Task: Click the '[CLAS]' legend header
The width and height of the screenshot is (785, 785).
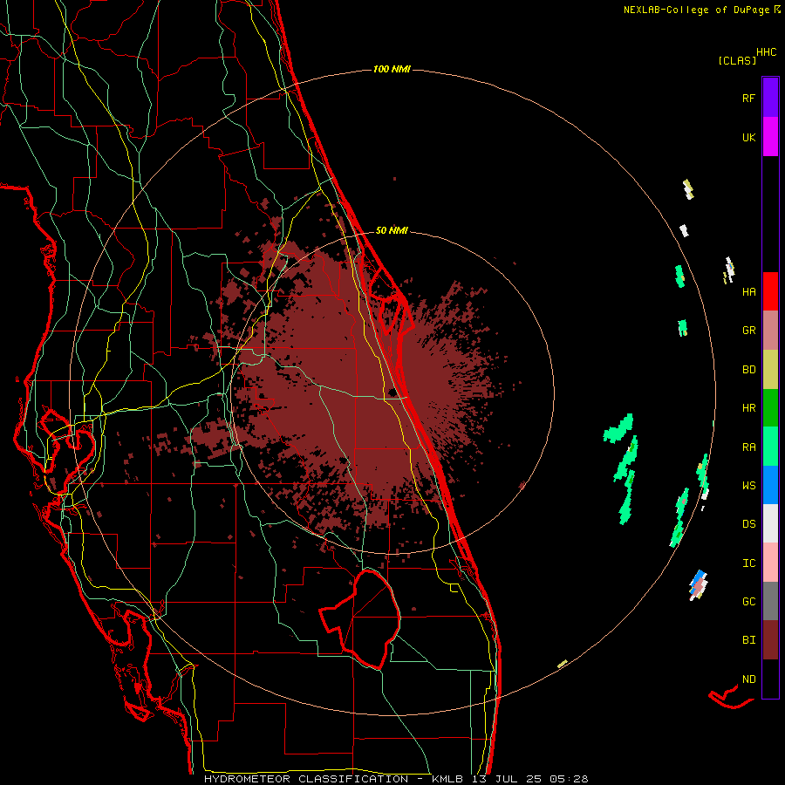Action: (737, 60)
